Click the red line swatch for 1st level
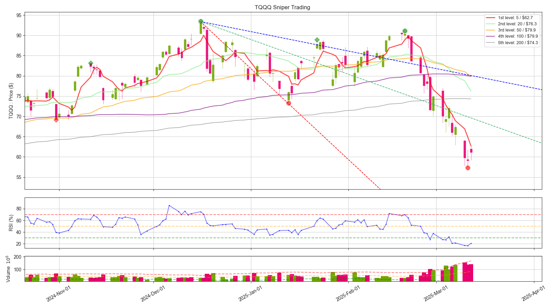This screenshot has width=547, height=308. (491, 18)
